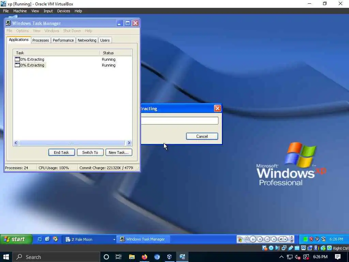349x262 pixels.
Task: Click the VirtualBox recording indicator icon
Action: click(x=310, y=248)
